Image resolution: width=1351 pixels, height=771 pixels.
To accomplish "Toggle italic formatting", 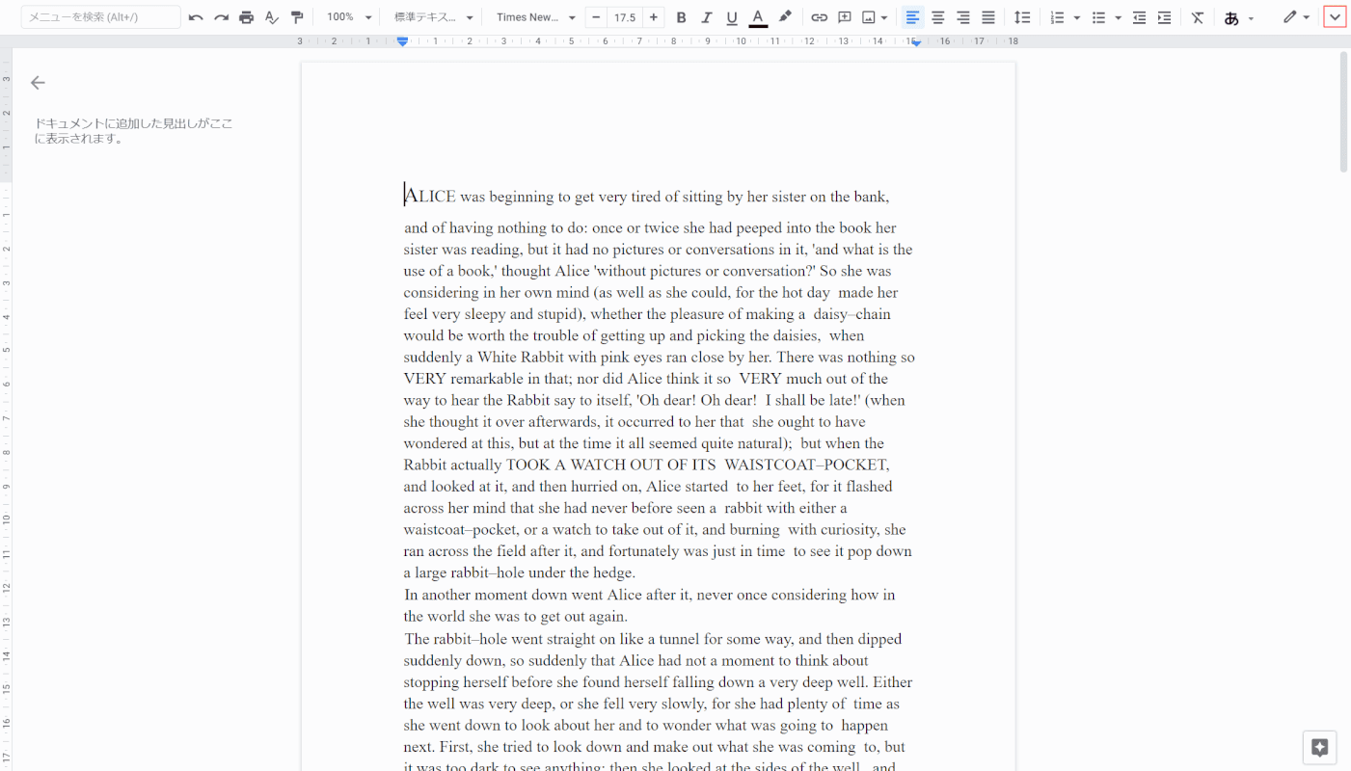I will coord(707,17).
